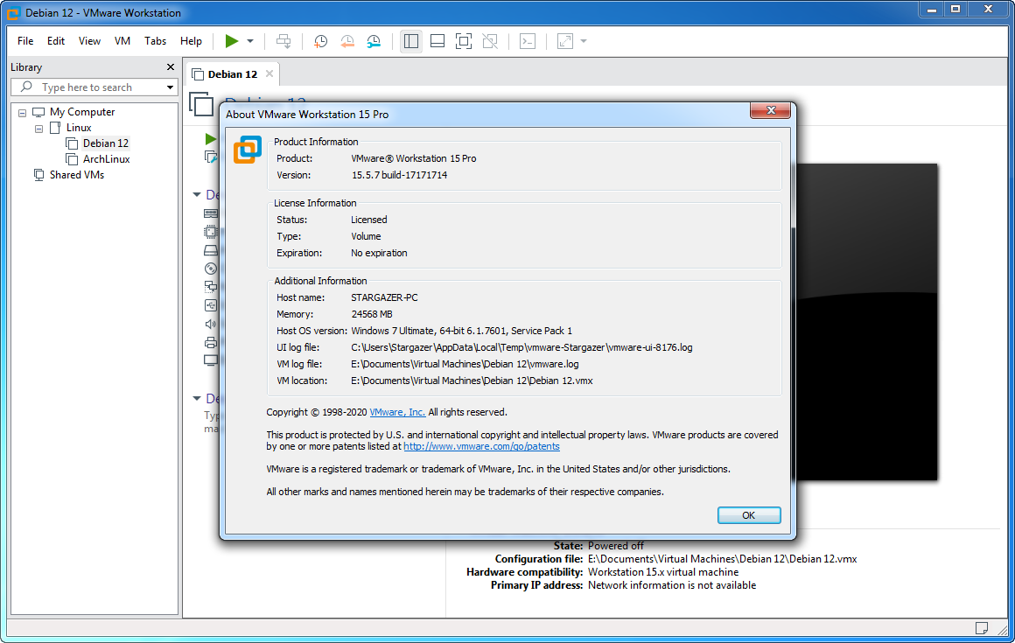This screenshot has width=1015, height=643.
Task: Open the console view toolbar icon
Action: pos(528,41)
